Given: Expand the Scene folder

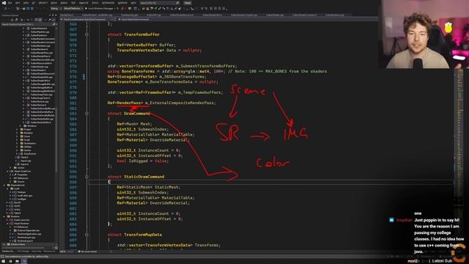Looking at the screenshot, I should pos(17,136).
